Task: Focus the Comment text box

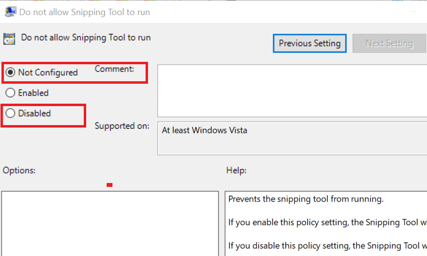Action: point(292,91)
